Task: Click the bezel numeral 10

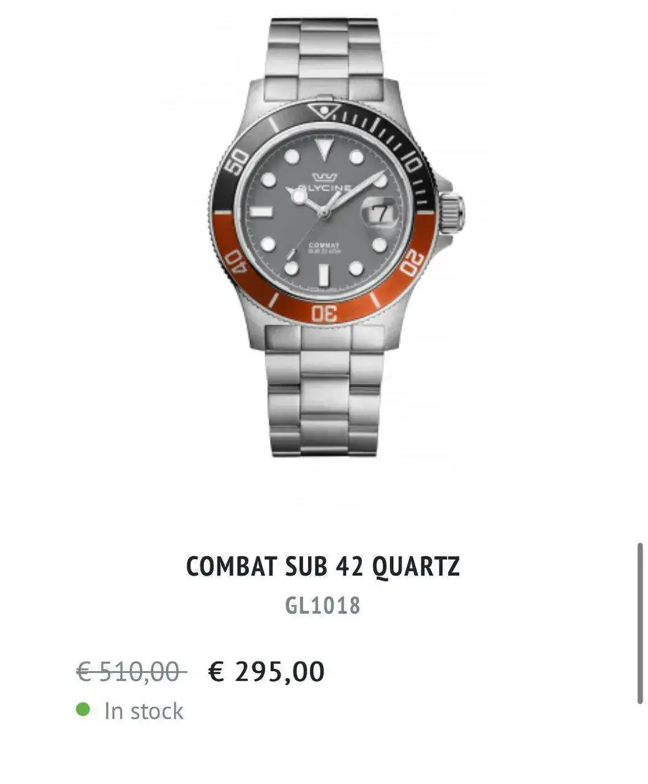Action: pyautogui.click(x=412, y=162)
